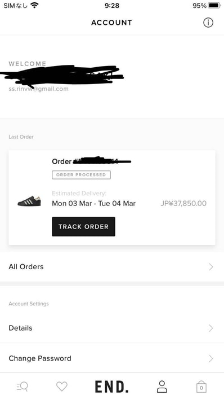
Task: Tap the JP¥37,850.00 order price
Action: pos(183,203)
